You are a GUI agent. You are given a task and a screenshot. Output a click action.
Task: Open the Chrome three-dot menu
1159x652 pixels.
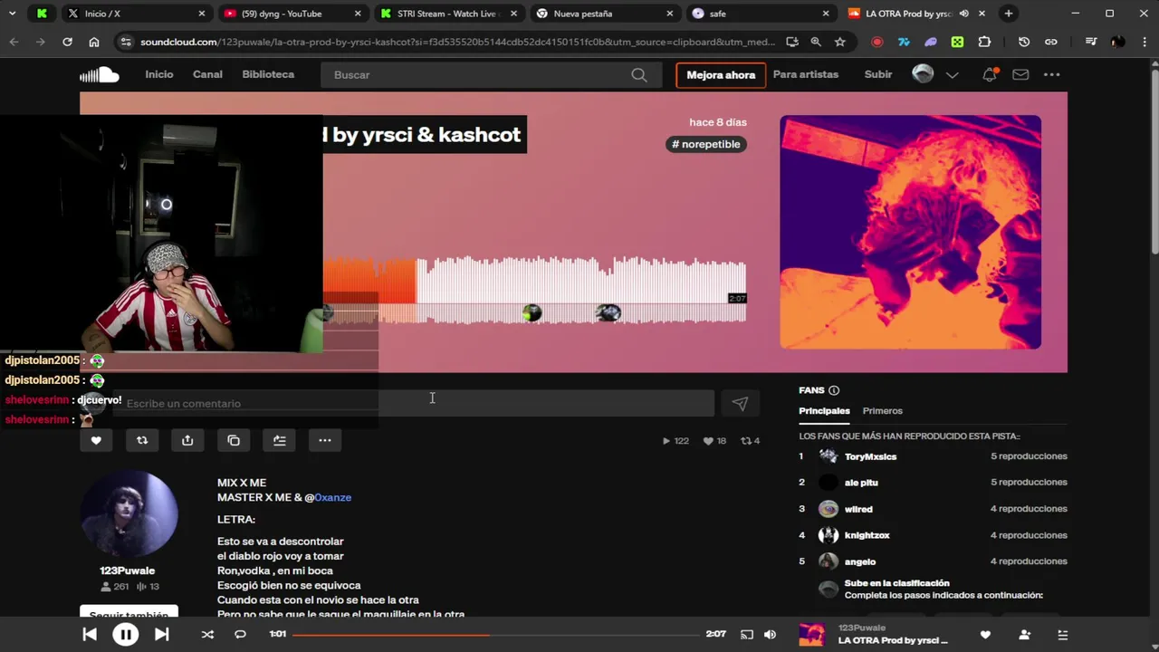coord(1144,42)
